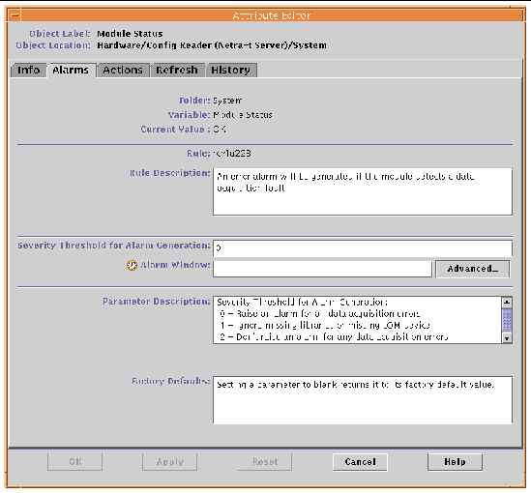Click the Object Location path text
The width and height of the screenshot is (531, 493).
coord(212,45)
